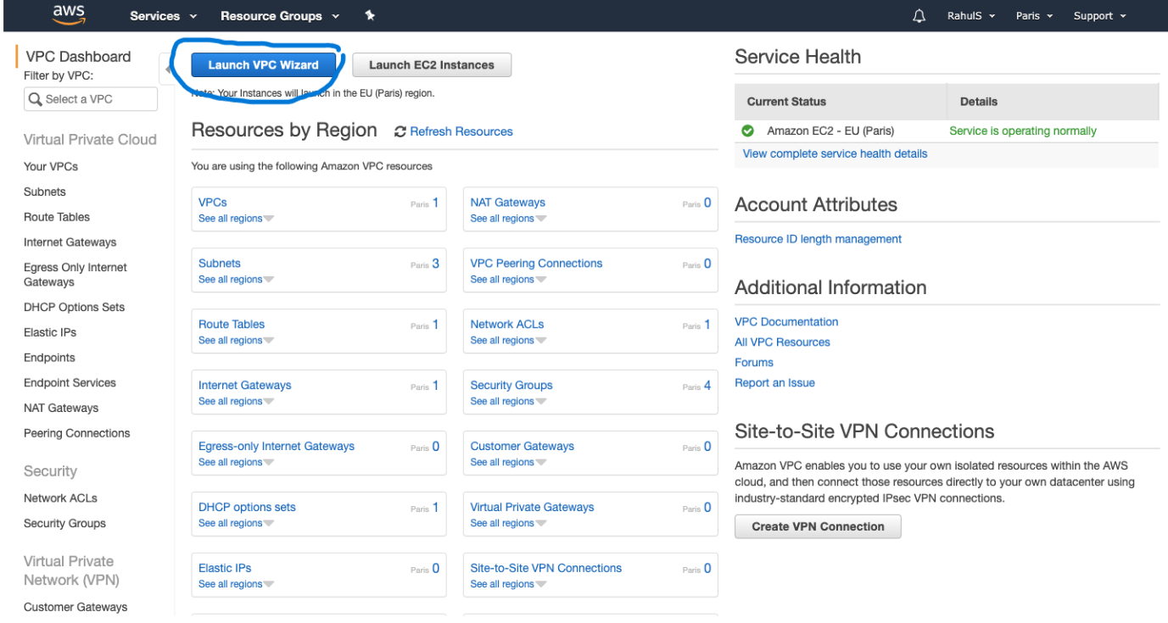Open Endpoint Services in the sidebar
The image size is (1168, 623).
click(70, 383)
